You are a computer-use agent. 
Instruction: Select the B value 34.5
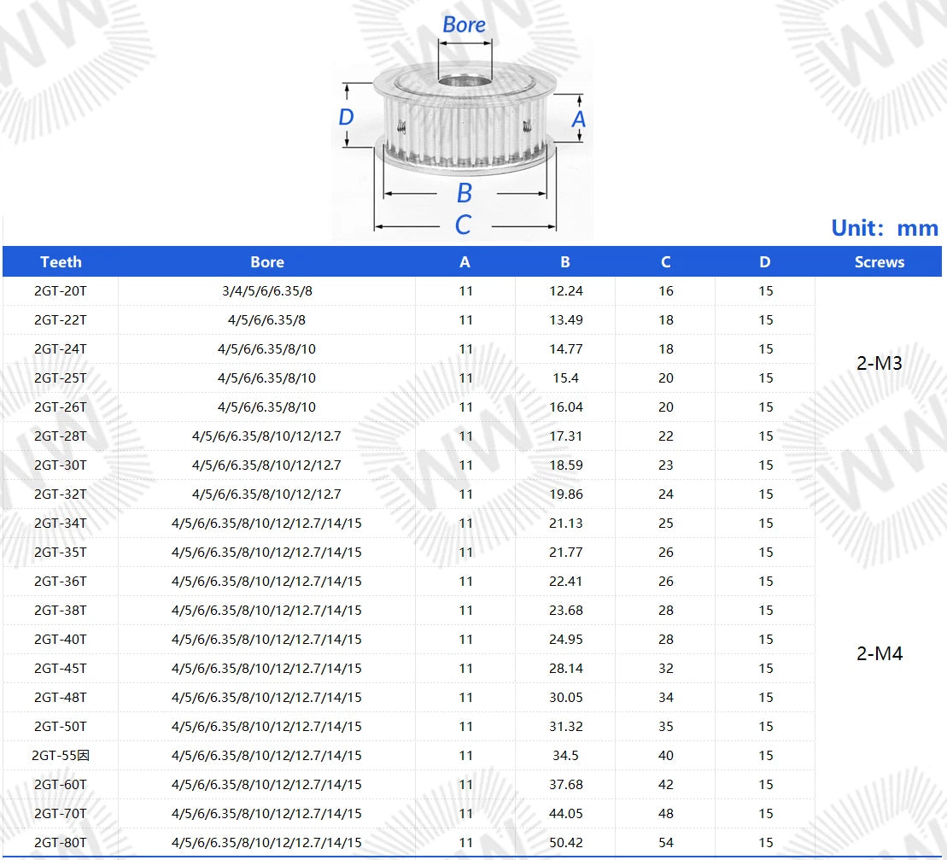tap(566, 756)
